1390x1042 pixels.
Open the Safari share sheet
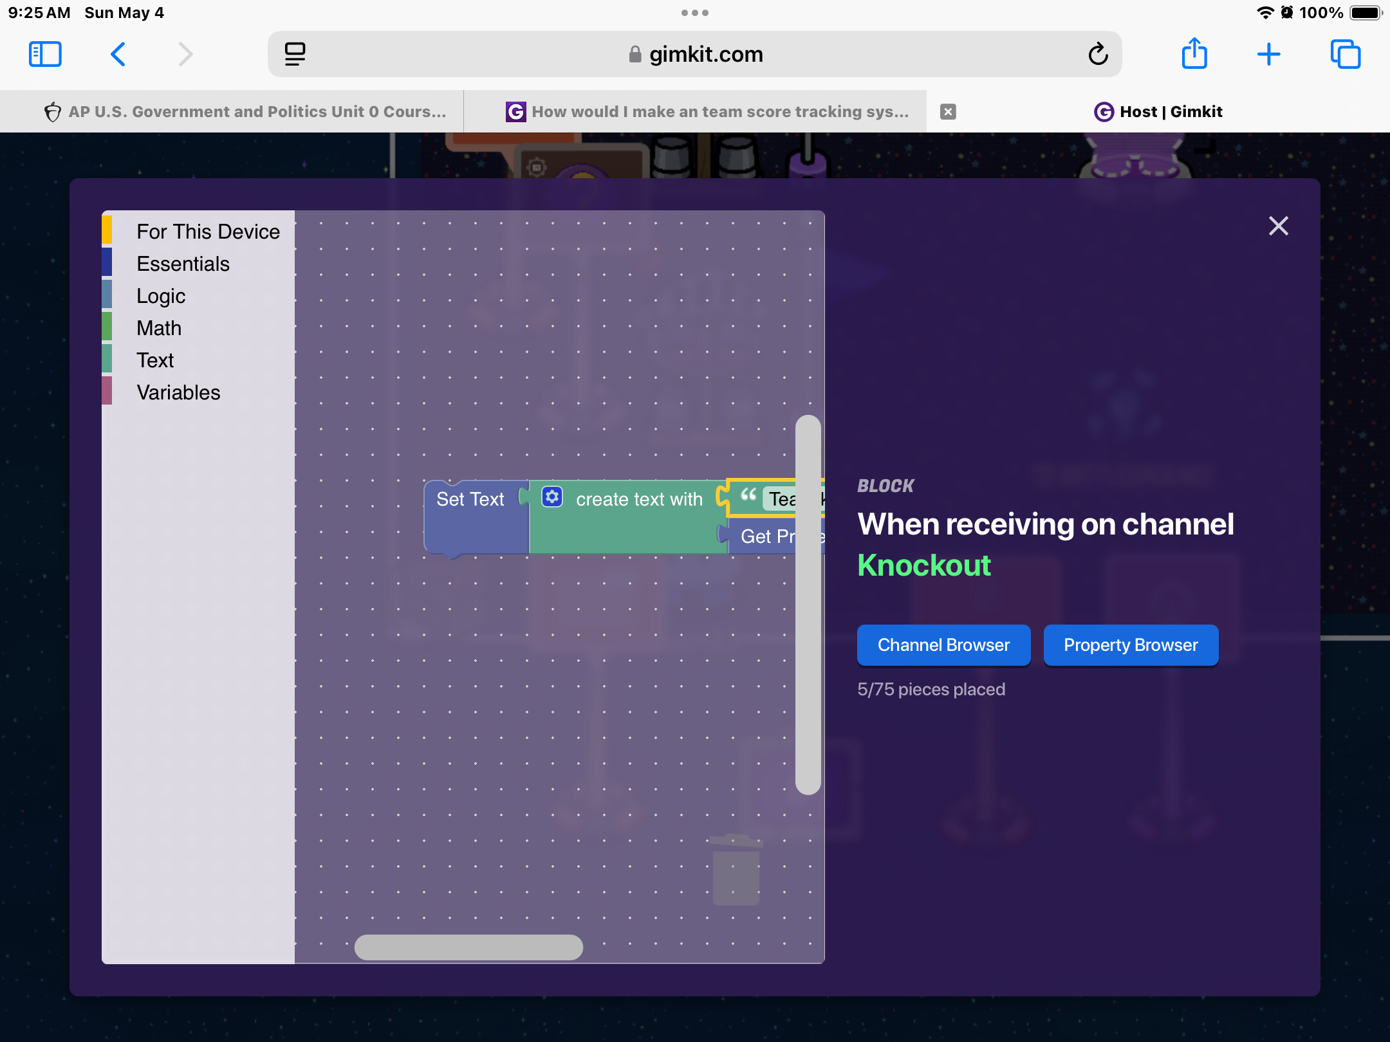[1194, 54]
